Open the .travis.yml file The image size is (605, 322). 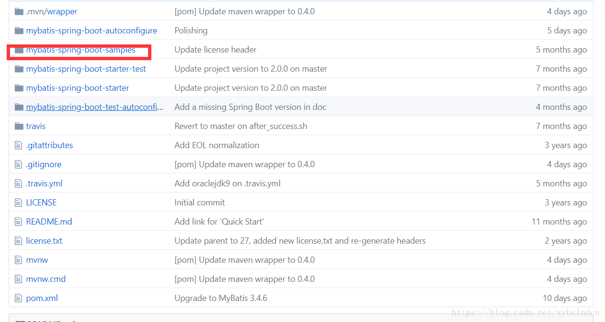pyautogui.click(x=44, y=183)
